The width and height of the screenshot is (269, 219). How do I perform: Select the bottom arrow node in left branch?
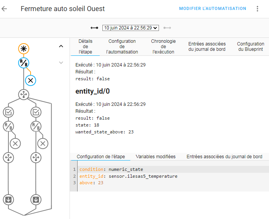click(8, 199)
